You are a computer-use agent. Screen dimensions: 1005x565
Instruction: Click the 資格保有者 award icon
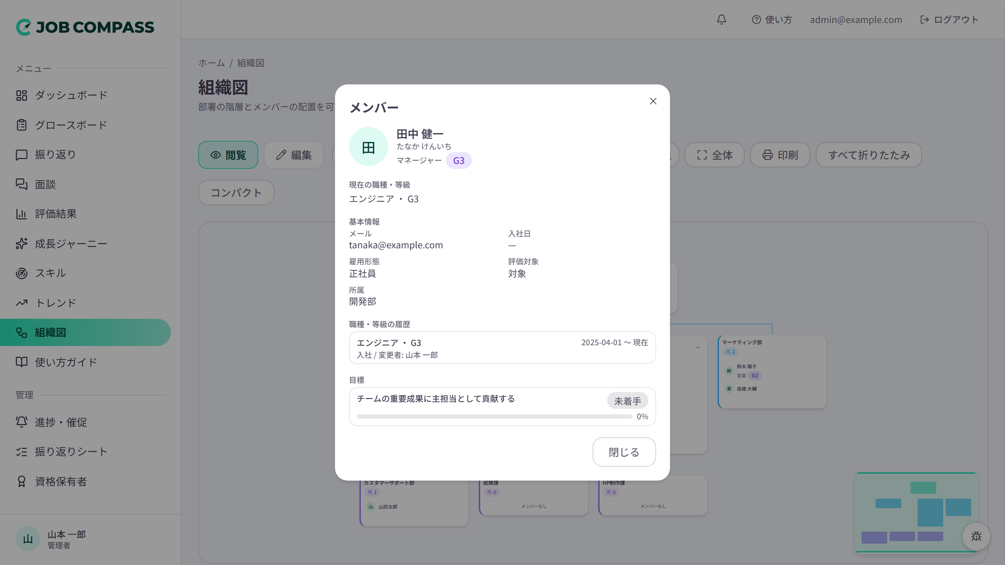(x=21, y=482)
